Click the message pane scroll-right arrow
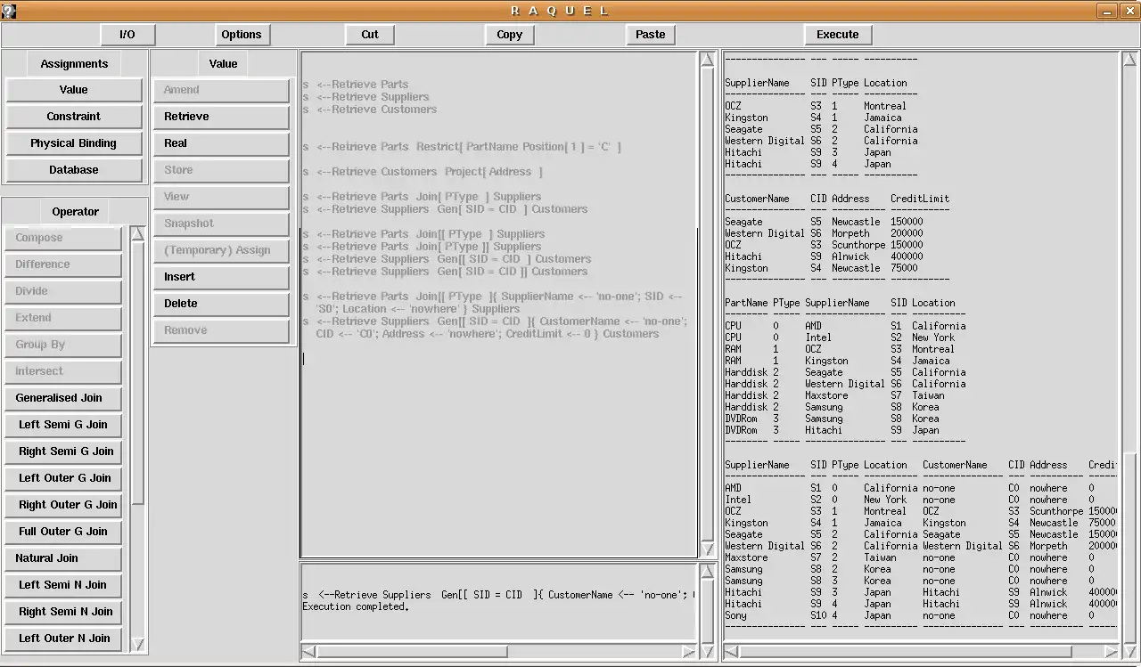 (x=690, y=652)
